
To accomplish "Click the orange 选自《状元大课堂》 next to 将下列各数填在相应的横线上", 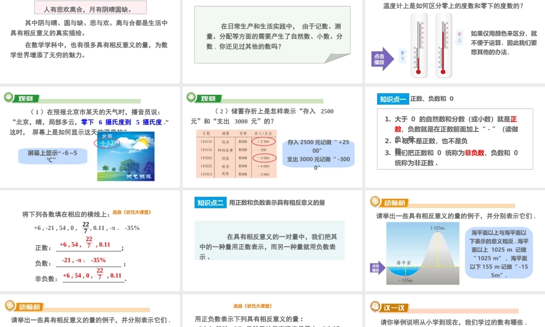I will (132, 212).
